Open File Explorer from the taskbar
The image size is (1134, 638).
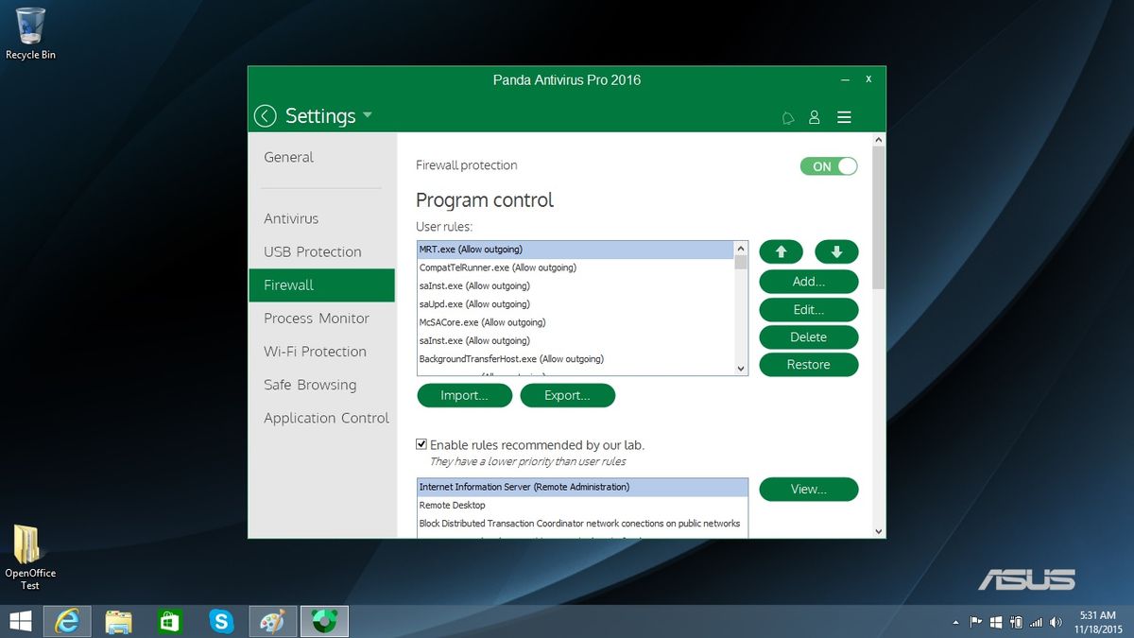[118, 621]
